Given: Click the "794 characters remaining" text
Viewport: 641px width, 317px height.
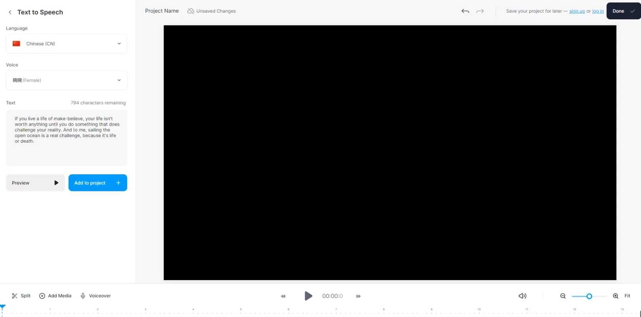Looking at the screenshot, I should 98,103.
